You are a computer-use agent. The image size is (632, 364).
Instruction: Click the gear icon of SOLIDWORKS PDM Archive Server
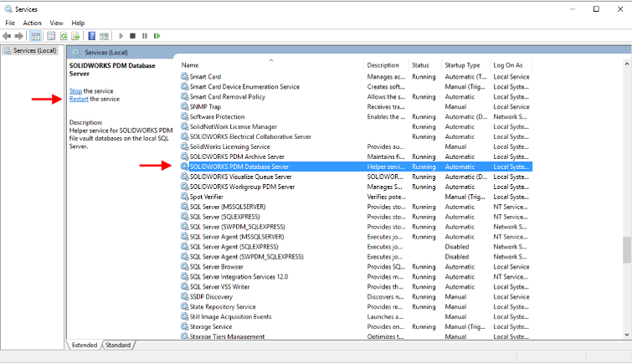185,156
